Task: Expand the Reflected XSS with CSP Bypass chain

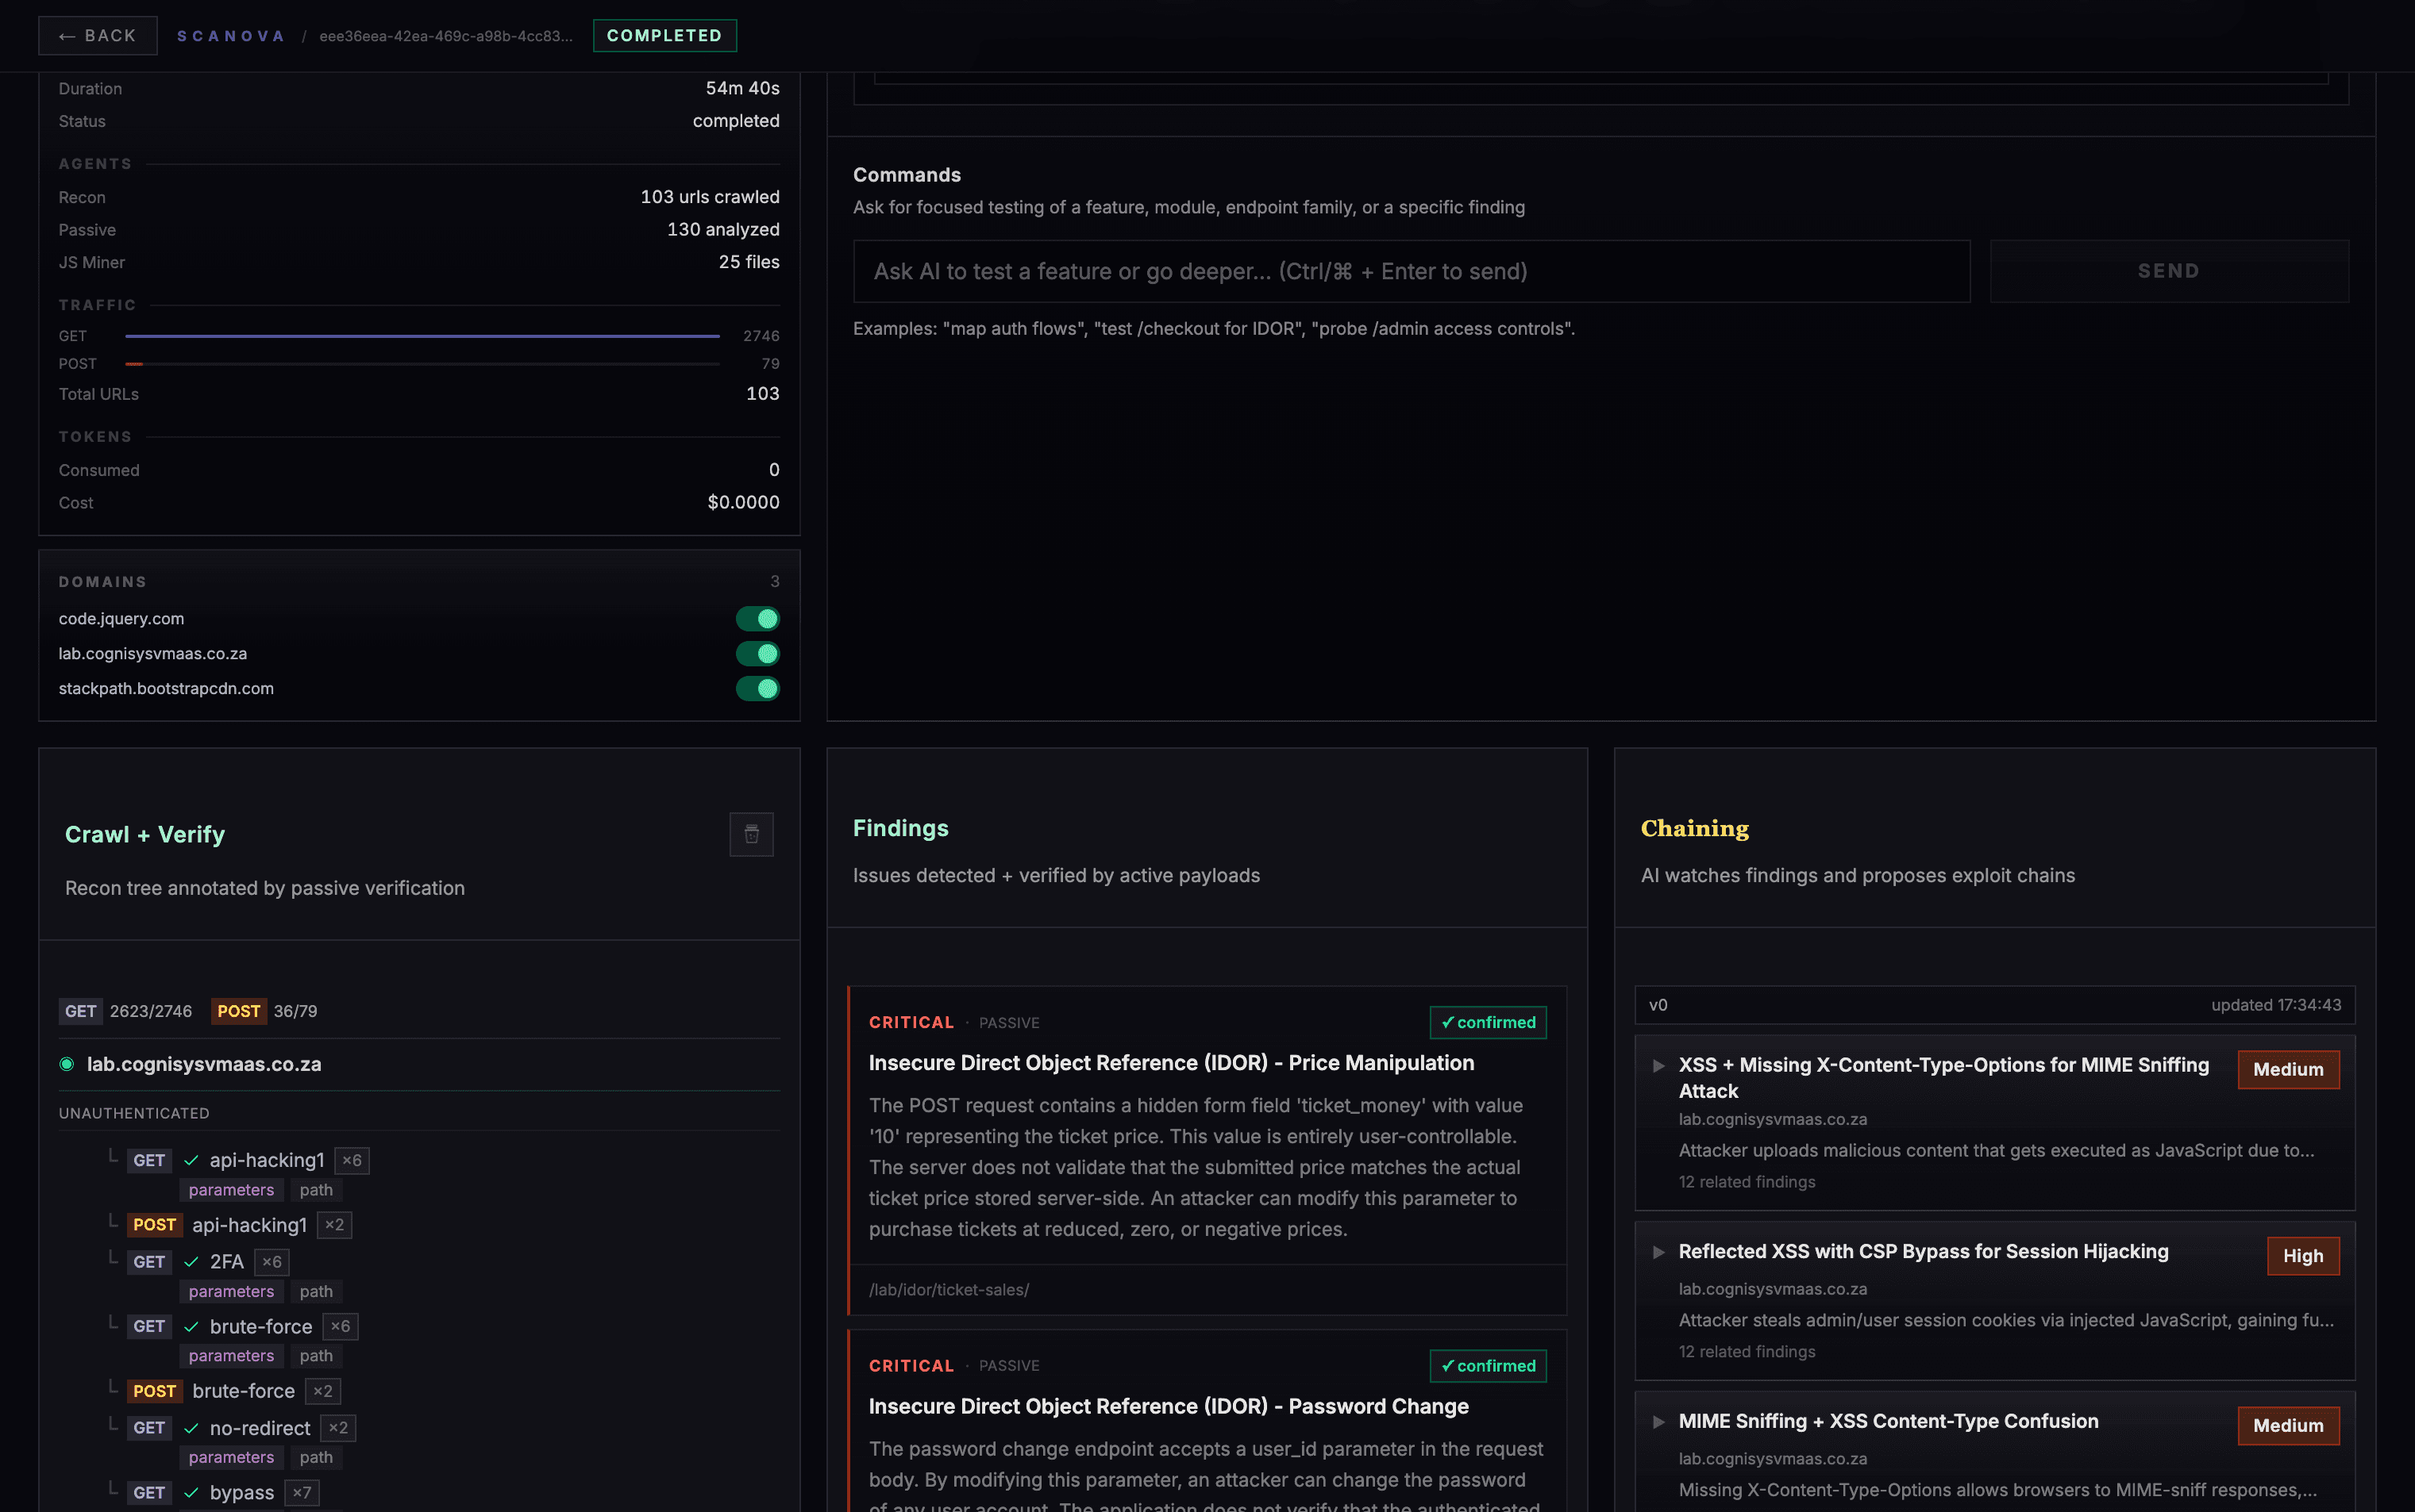Action: 1658,1252
